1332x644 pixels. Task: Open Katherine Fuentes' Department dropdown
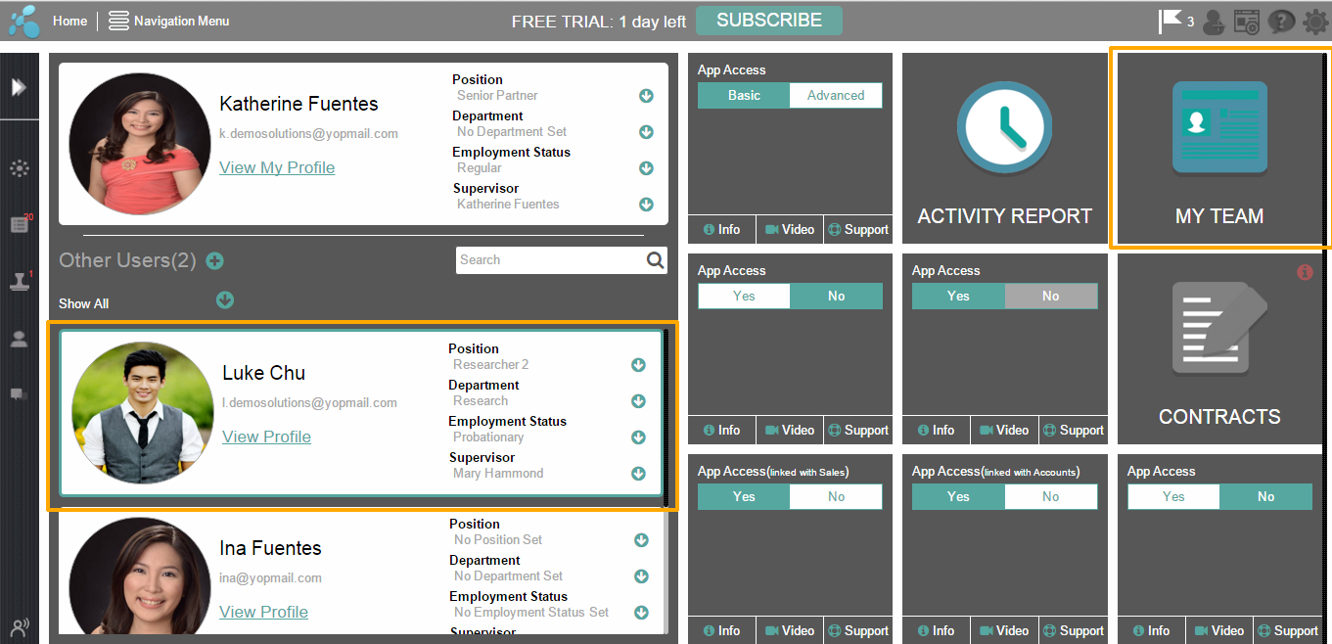pyautogui.click(x=646, y=132)
